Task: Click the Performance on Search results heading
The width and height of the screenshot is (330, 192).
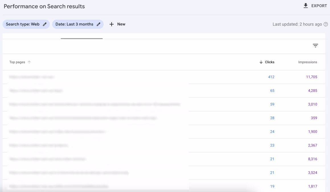Action: pos(44,6)
